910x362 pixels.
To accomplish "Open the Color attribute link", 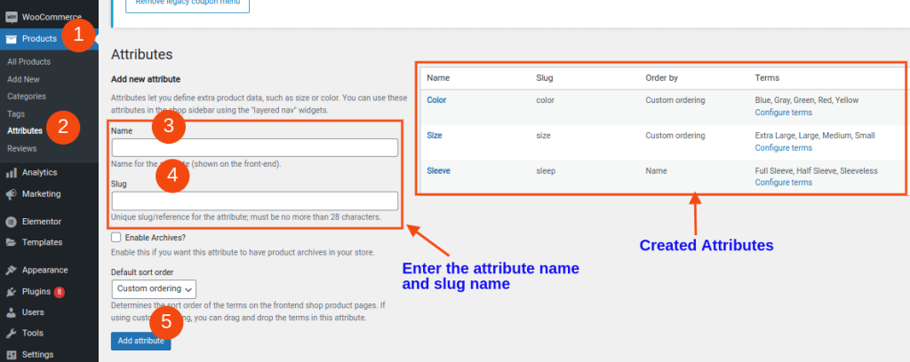I will pyautogui.click(x=436, y=100).
